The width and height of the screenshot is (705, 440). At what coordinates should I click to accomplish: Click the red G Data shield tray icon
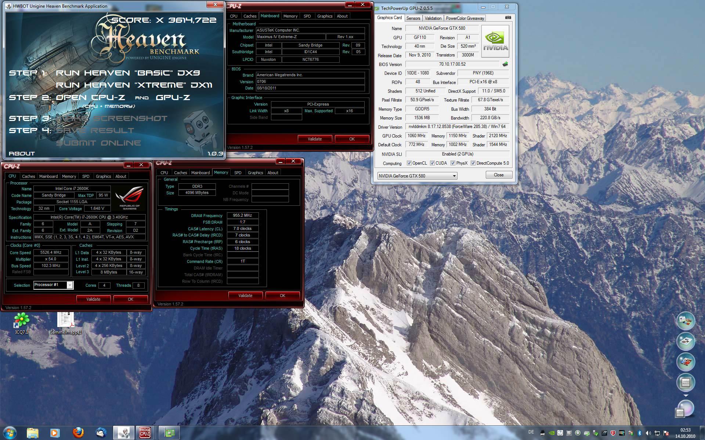tap(613, 433)
